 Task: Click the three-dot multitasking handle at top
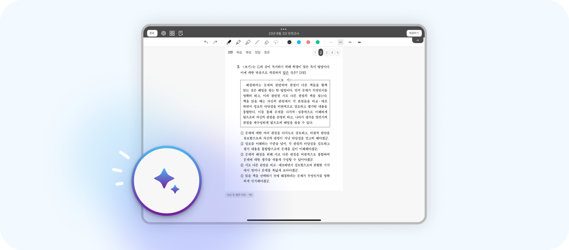coord(284,29)
